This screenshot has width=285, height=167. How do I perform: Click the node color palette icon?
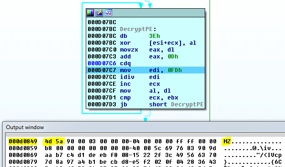(x=90, y=13)
